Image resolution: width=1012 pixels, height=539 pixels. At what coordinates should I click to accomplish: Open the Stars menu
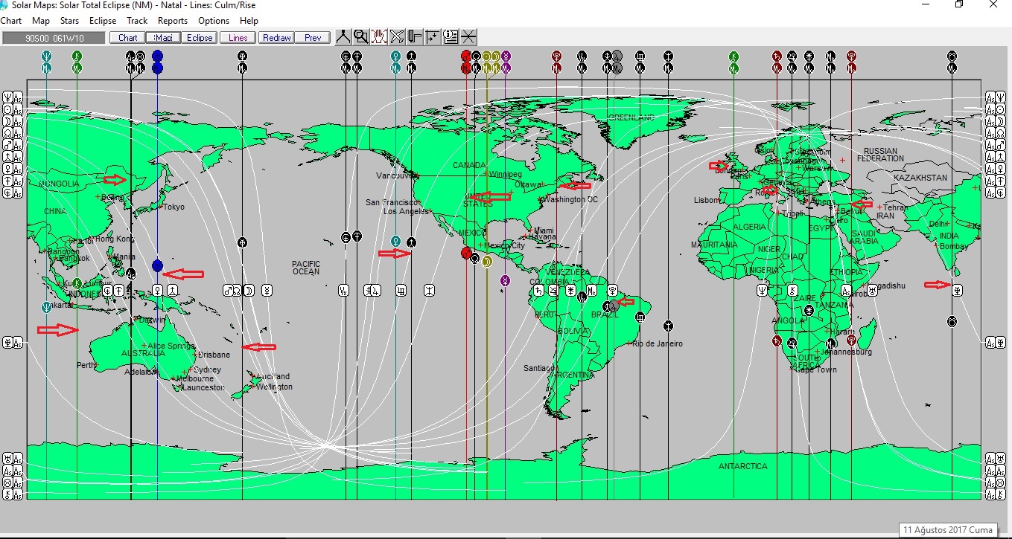click(x=69, y=21)
